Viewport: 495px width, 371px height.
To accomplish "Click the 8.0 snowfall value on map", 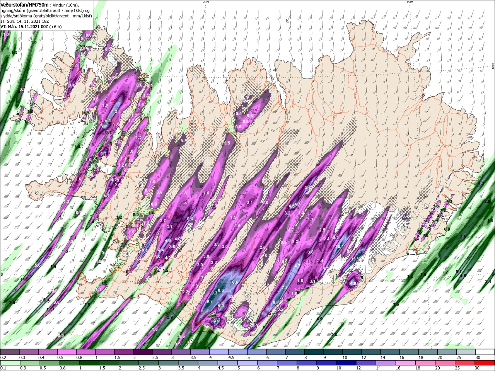I will click(x=276, y=302).
